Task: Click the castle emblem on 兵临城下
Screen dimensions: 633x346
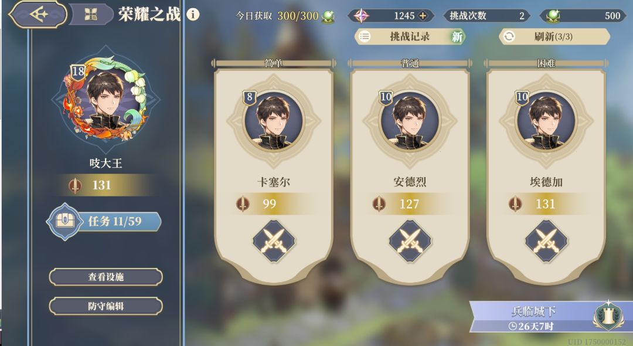Action: (608, 316)
